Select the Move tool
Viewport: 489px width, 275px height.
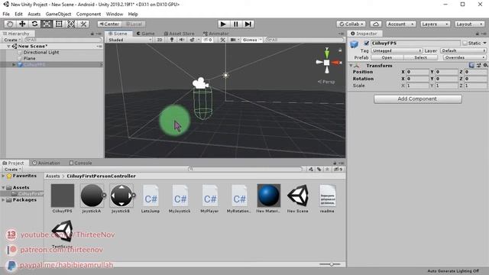point(22,24)
